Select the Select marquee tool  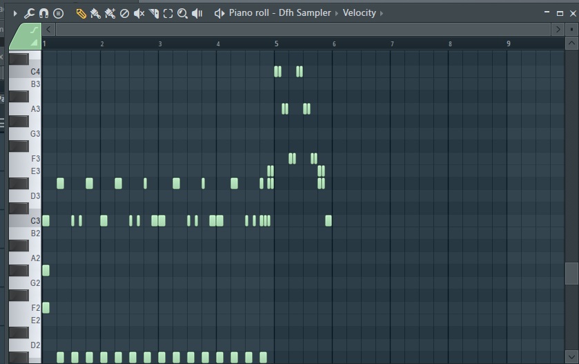[x=168, y=14]
